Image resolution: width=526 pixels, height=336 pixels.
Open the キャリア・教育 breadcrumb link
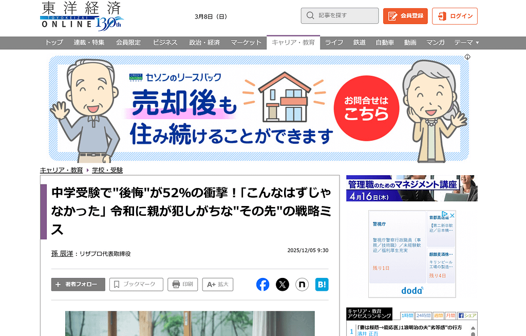click(x=62, y=170)
